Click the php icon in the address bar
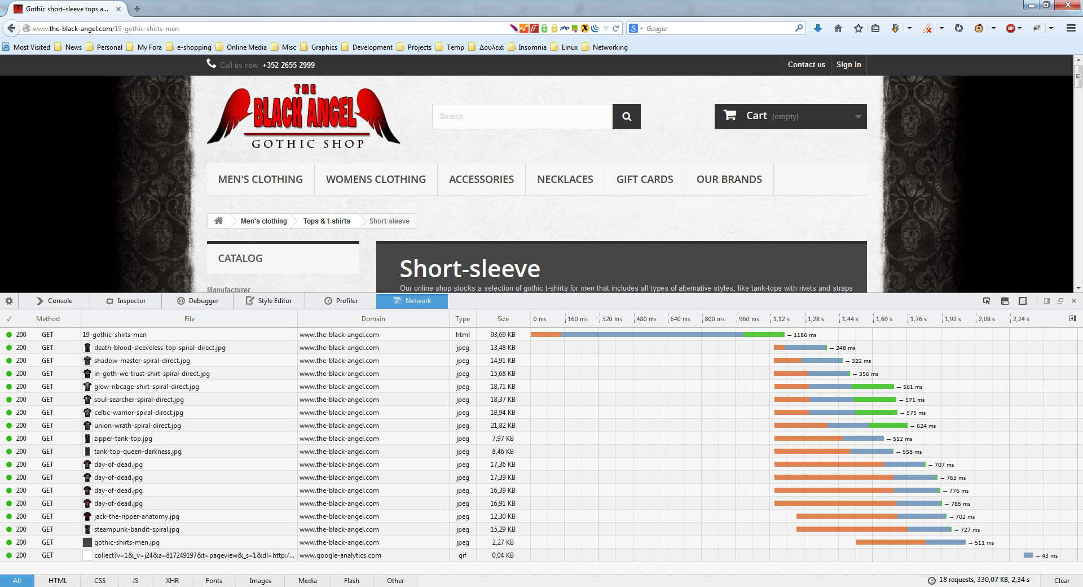This screenshot has width=1083, height=587. [565, 28]
